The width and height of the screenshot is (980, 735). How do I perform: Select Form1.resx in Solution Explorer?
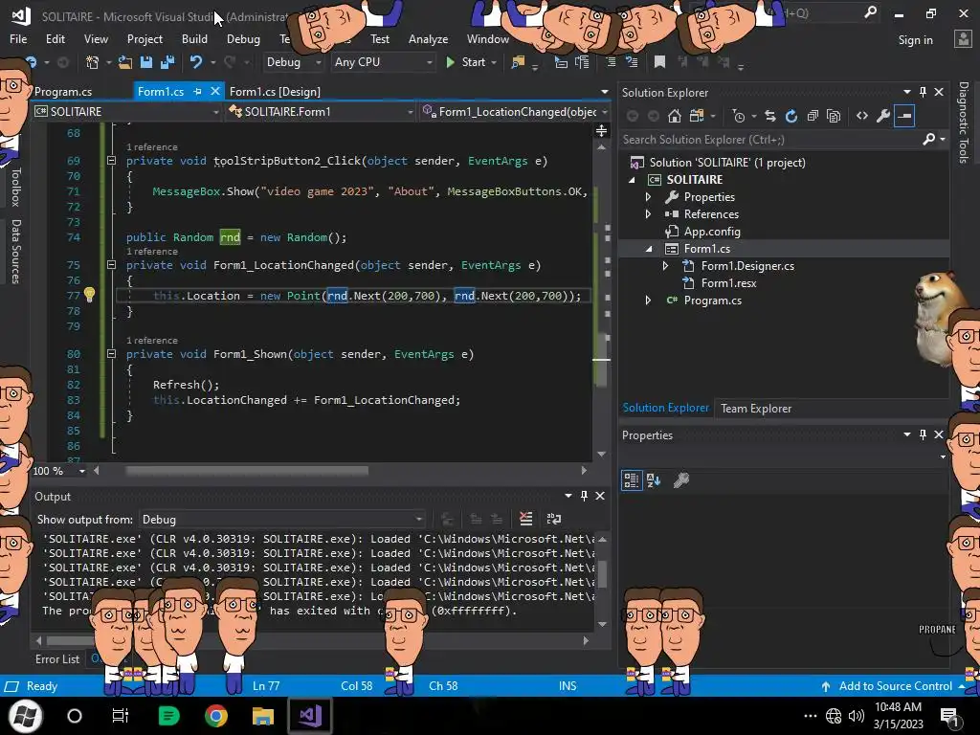(728, 283)
